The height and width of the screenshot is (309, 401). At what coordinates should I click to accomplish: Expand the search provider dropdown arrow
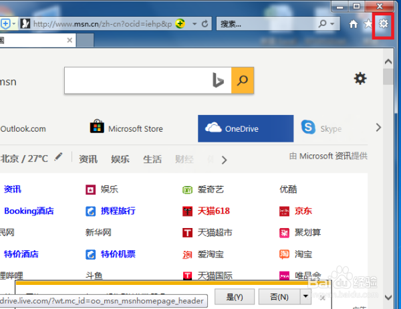332,24
